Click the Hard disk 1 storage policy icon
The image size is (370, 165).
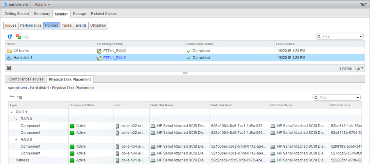point(99,58)
